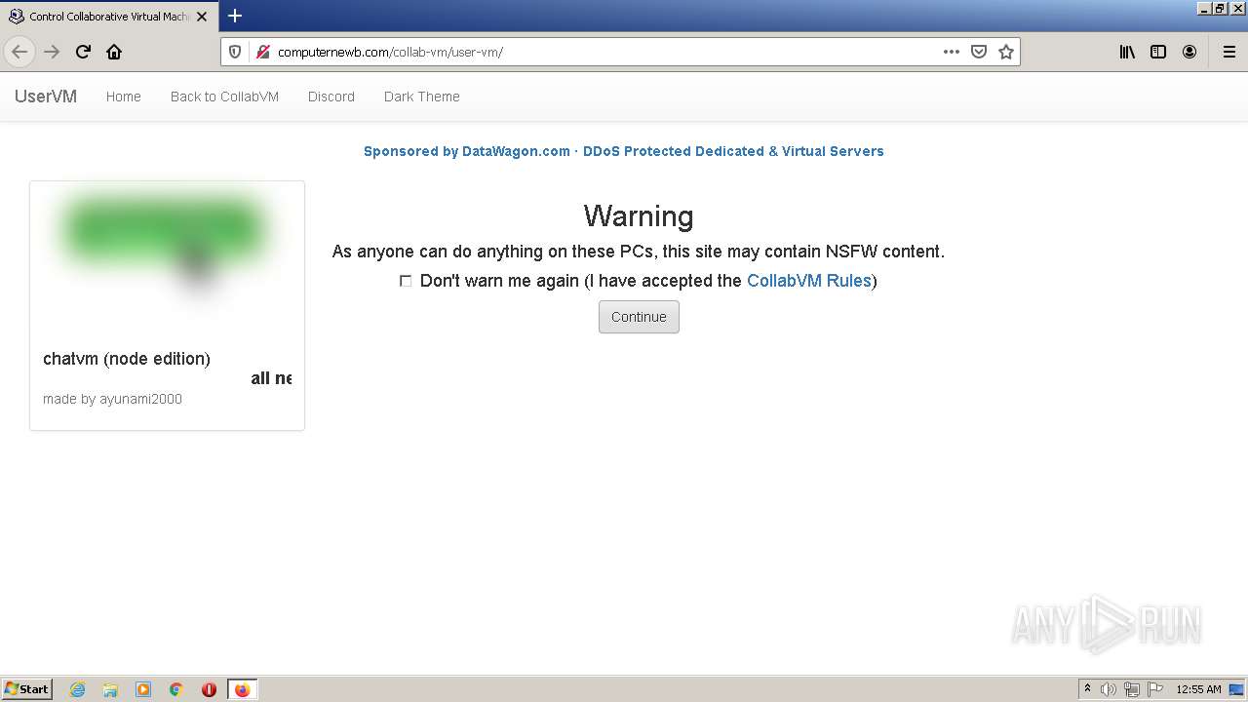Viewport: 1248px width, 702px height.
Task: View insecure connection padlock details
Action: (262, 52)
